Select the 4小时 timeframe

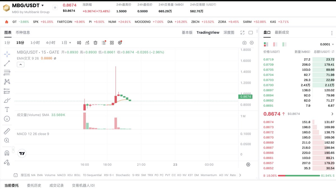click(51, 43)
